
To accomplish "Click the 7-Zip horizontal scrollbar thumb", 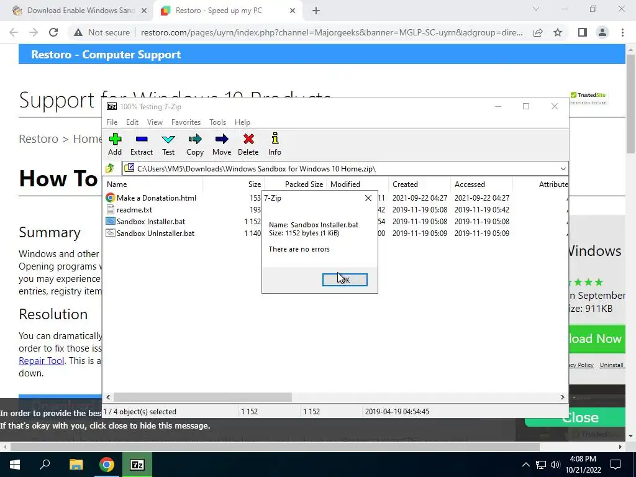I will click(202, 397).
